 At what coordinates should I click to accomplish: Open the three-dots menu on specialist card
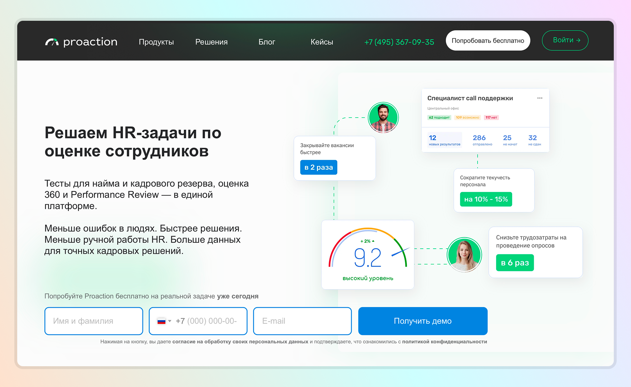[x=540, y=98]
